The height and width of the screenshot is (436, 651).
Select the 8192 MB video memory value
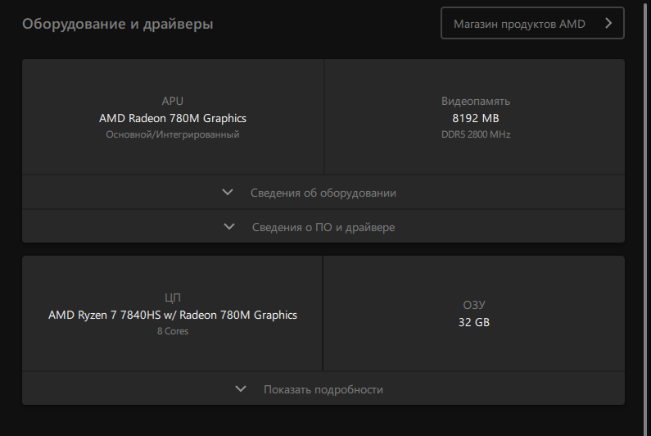click(x=476, y=118)
